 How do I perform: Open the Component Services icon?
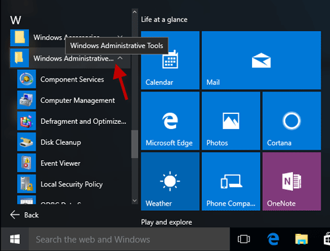pyautogui.click(x=26, y=79)
